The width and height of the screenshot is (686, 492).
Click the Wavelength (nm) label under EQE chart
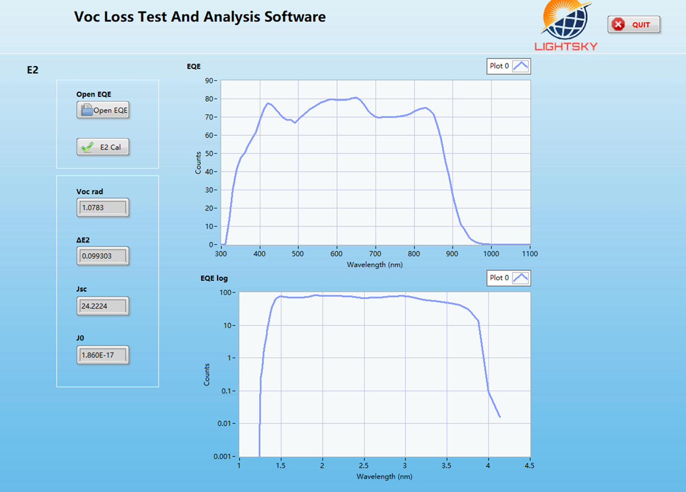pyautogui.click(x=374, y=265)
